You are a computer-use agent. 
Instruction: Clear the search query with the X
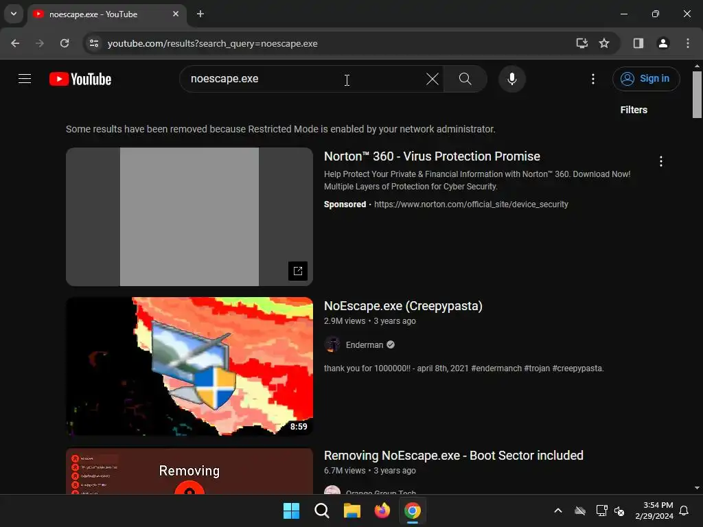pyautogui.click(x=433, y=79)
